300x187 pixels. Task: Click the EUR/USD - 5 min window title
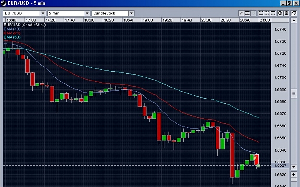pos(26,3)
